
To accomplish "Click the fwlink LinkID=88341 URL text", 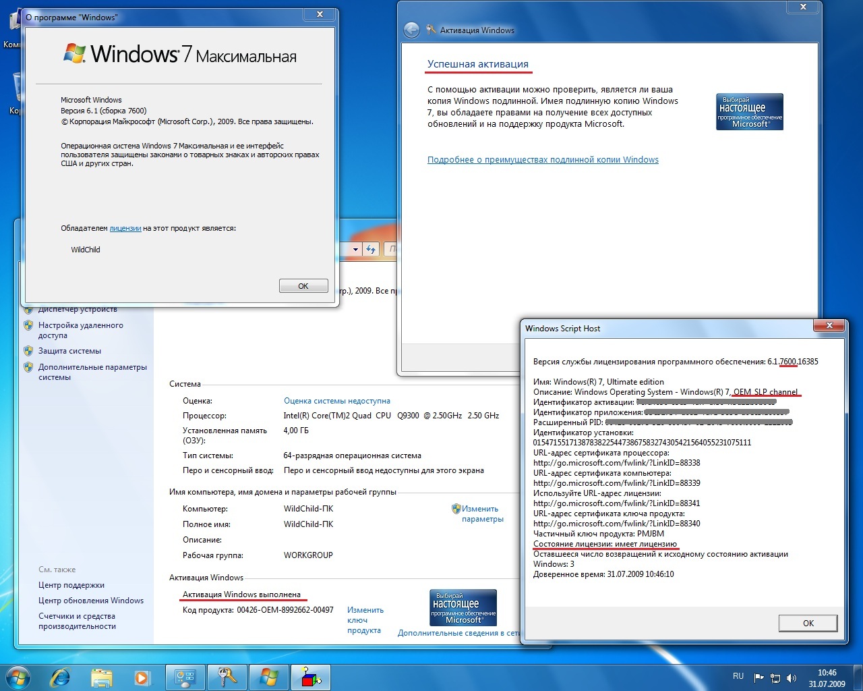I will (x=617, y=503).
